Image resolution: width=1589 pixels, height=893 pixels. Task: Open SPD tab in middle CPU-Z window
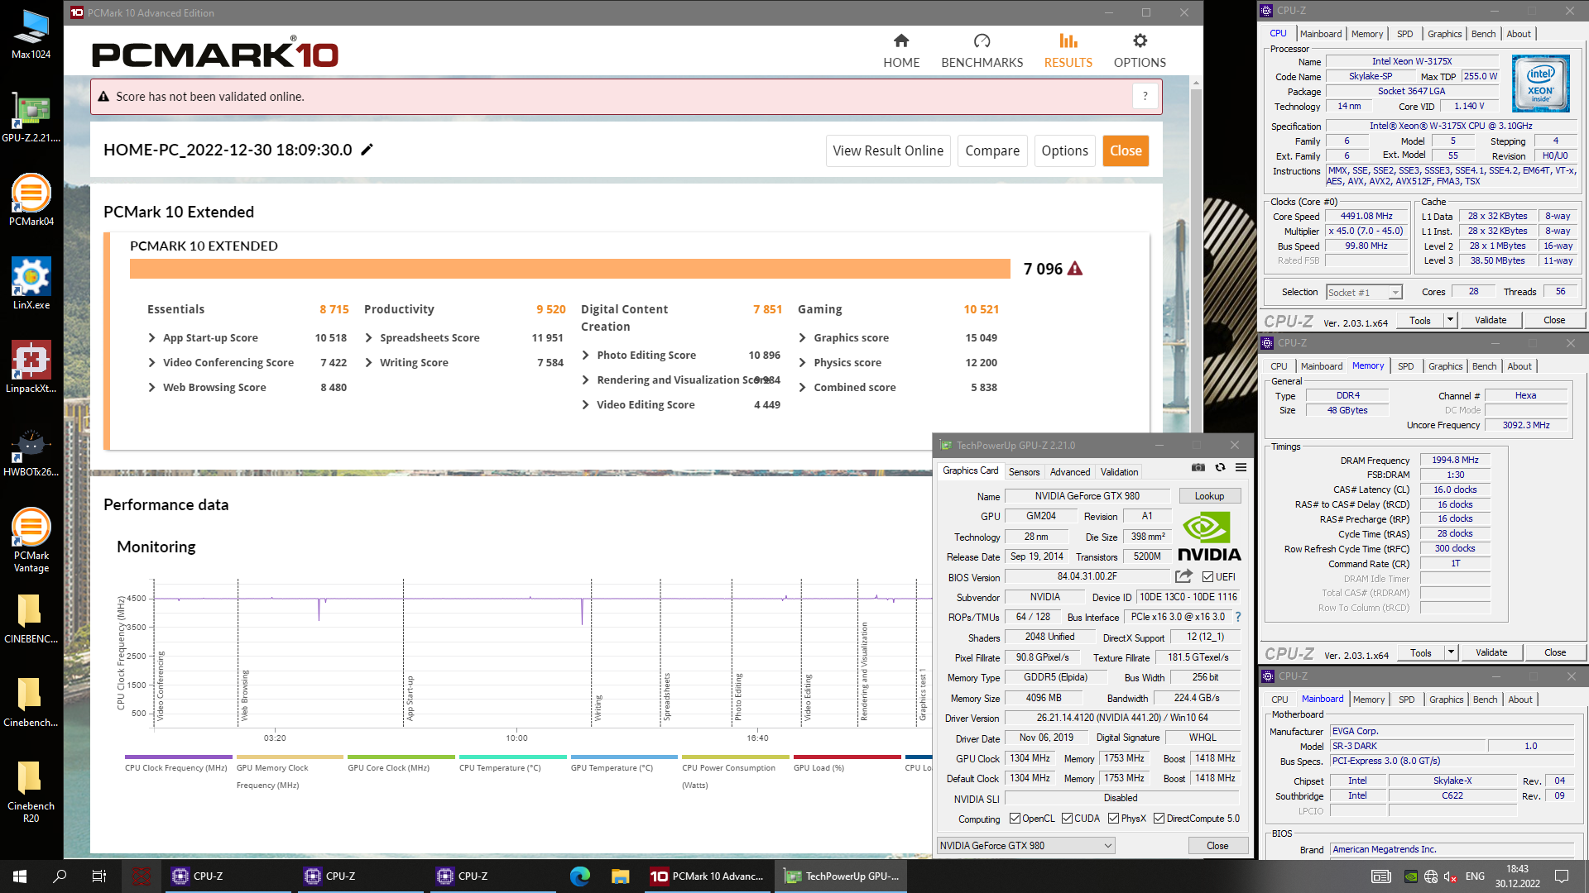(1405, 366)
